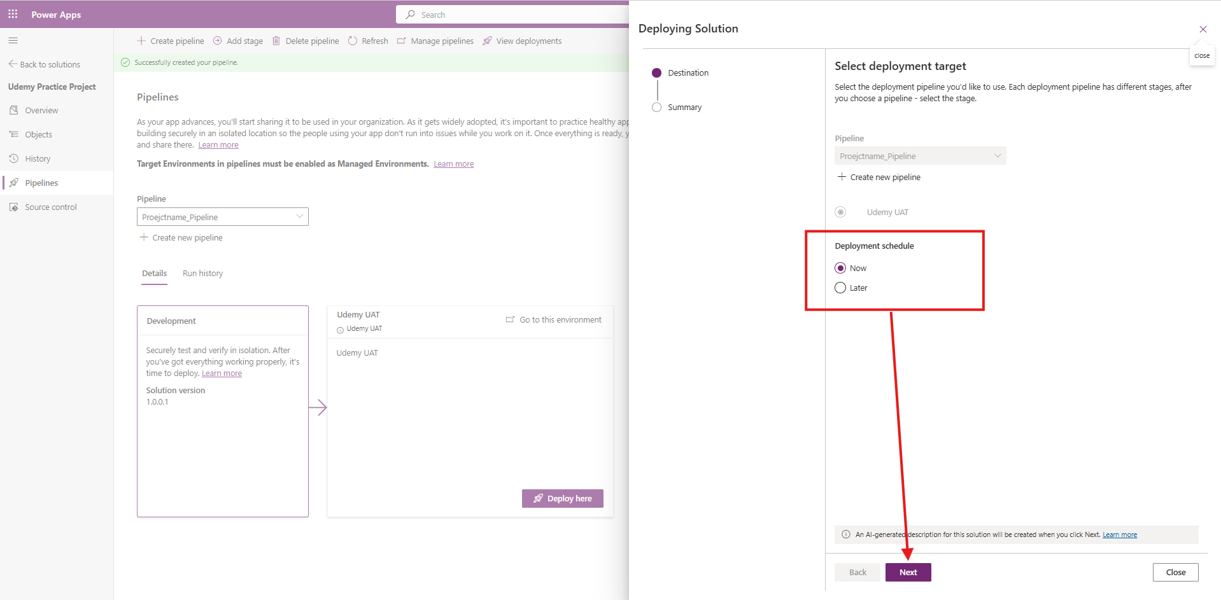Select the Later deployment schedule option
Image resolution: width=1221 pixels, height=600 pixels.
[840, 288]
